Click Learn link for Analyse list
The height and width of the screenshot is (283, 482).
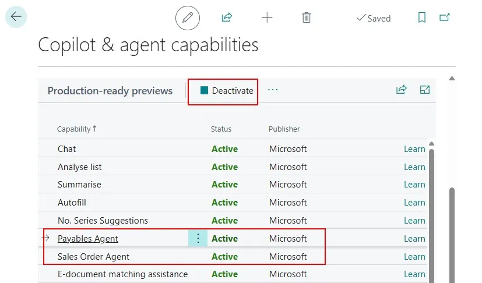[x=414, y=167]
